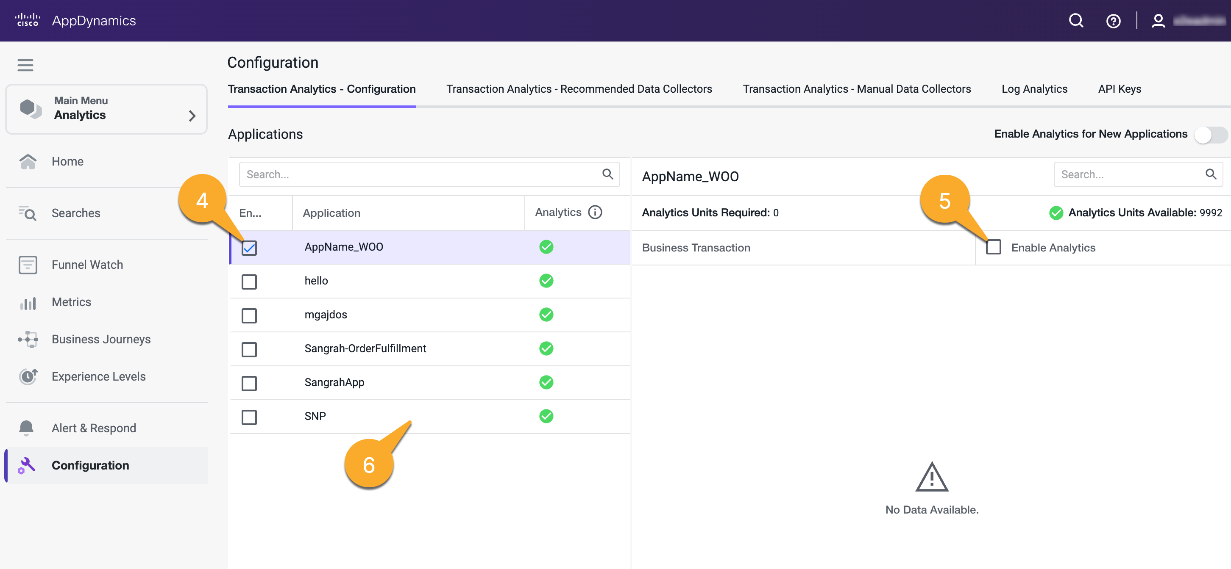
Task: Open the help question mark icon
Action: pyautogui.click(x=1113, y=21)
